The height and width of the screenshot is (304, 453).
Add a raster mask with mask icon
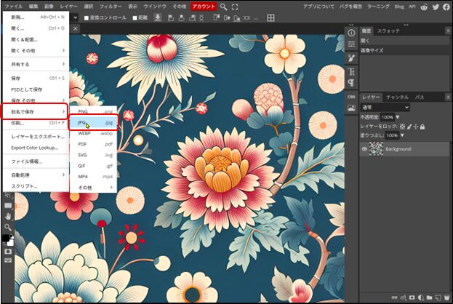(x=412, y=297)
